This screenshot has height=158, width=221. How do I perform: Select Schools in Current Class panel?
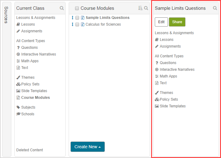coord(28,114)
